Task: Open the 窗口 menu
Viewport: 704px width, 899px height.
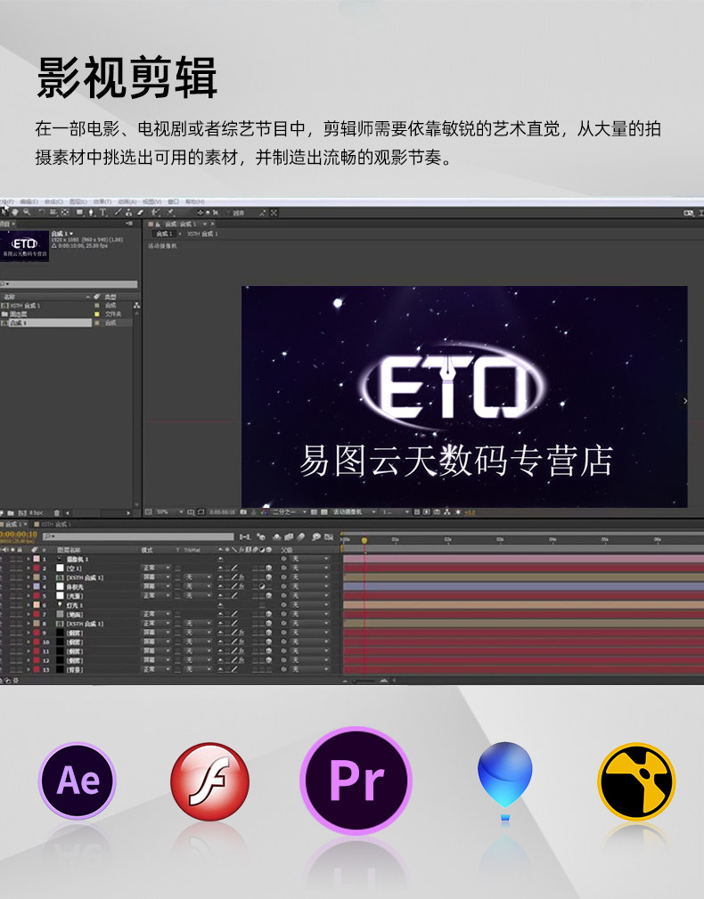Action: tap(173, 201)
